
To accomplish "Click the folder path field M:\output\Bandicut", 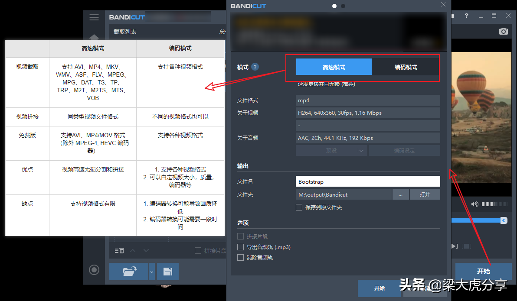I will 344,194.
